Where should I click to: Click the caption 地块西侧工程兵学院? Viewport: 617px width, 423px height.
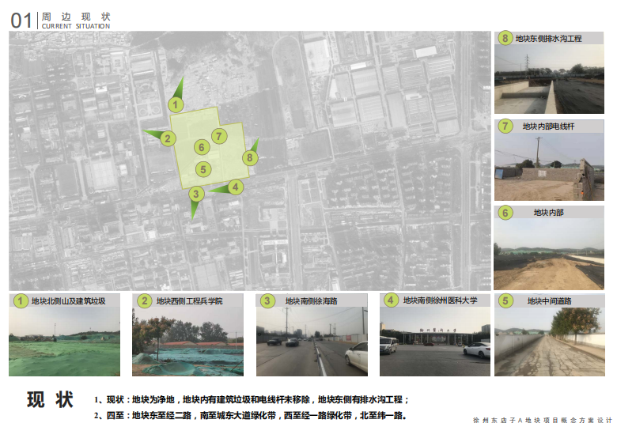189,301
